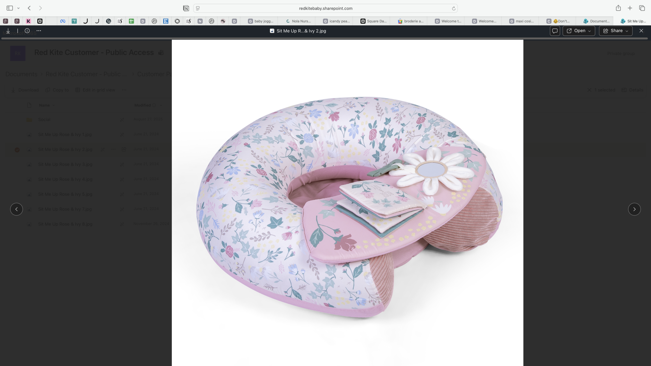Image resolution: width=651 pixels, height=366 pixels.
Task: Open the viewer's more options ellipsis
Action: coord(39,31)
